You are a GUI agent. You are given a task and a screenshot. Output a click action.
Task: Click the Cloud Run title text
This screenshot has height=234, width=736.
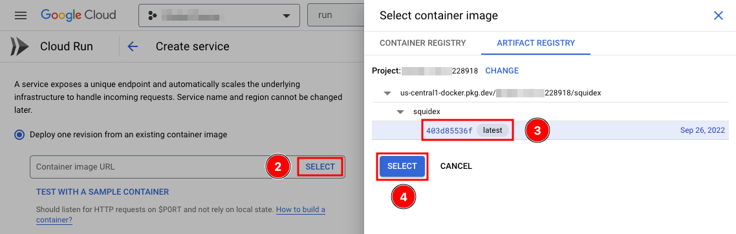click(67, 46)
